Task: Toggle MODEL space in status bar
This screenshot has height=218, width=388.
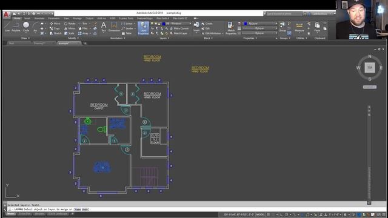Action: click(260, 214)
